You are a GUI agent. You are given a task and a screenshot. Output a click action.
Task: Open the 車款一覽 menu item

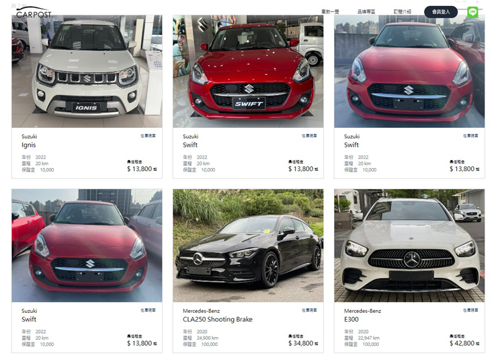[x=330, y=12]
